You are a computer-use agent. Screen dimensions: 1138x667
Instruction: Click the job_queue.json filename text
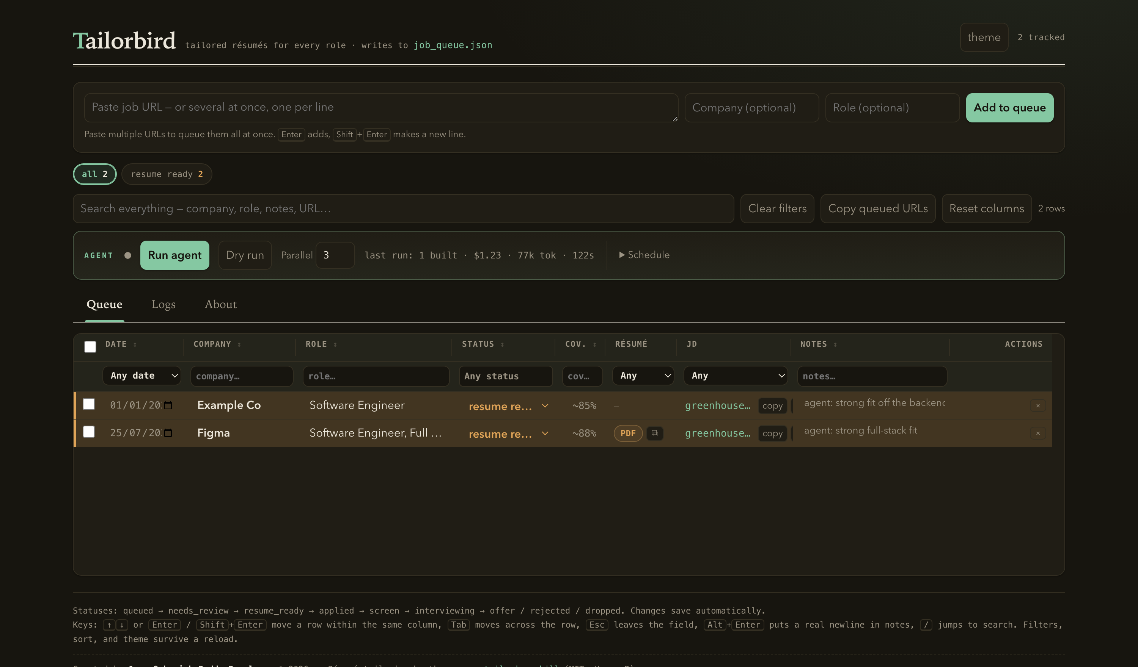point(453,45)
